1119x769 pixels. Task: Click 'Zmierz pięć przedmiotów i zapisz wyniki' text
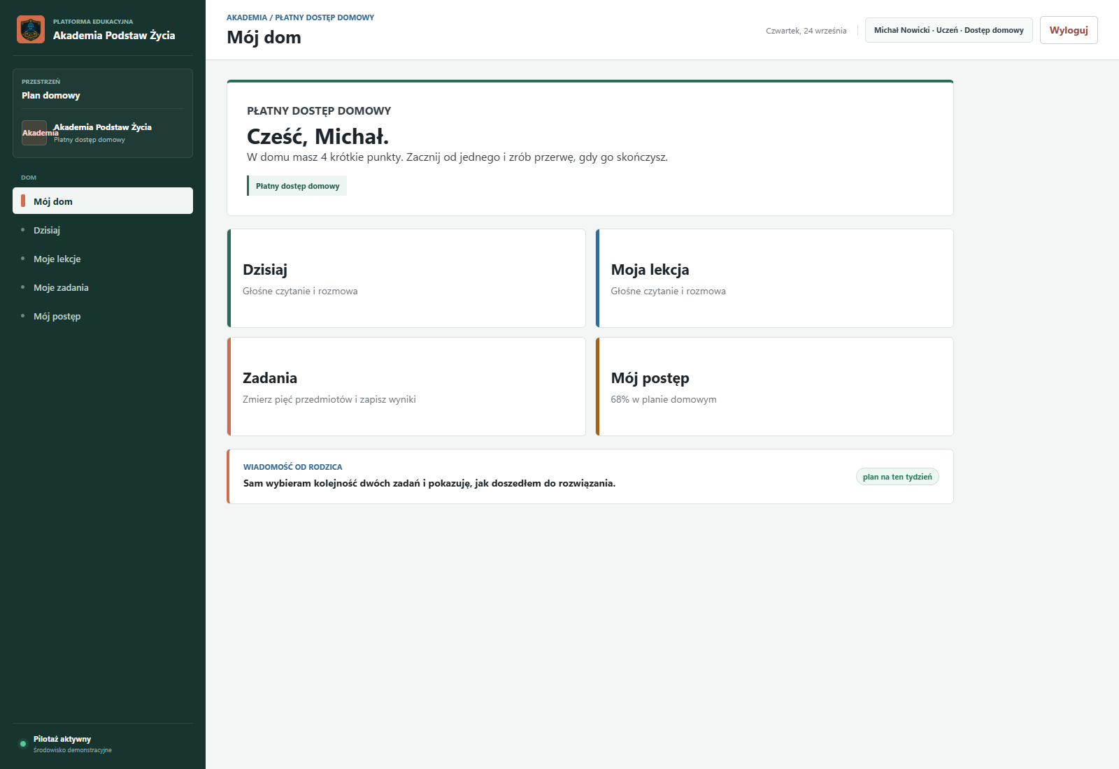(x=329, y=399)
